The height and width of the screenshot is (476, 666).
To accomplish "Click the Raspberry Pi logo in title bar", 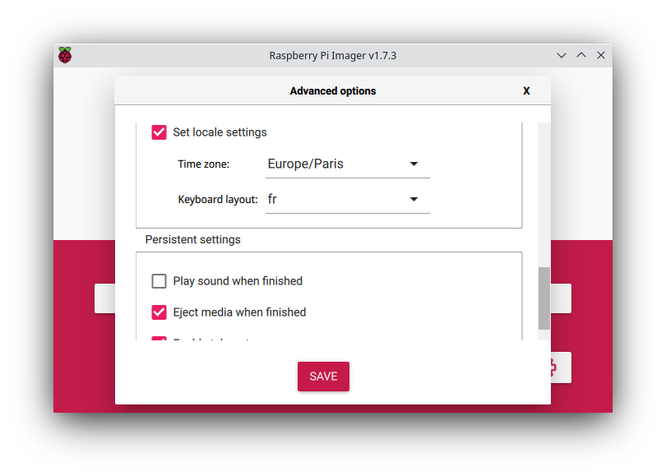I will pos(65,55).
